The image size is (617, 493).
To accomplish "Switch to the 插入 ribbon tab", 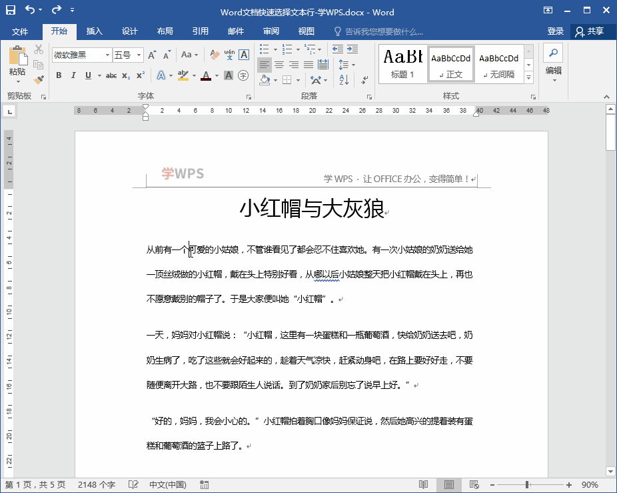I will click(95, 31).
